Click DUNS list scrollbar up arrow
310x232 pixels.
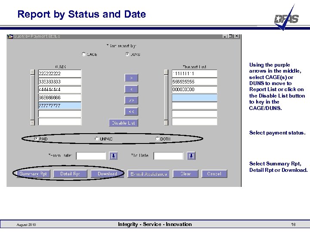click(x=33, y=72)
